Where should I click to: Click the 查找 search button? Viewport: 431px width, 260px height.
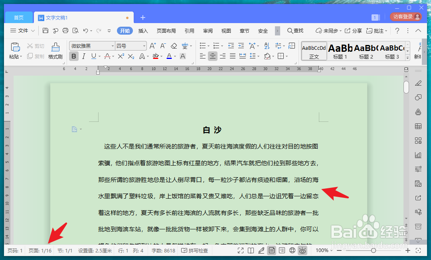click(x=295, y=31)
